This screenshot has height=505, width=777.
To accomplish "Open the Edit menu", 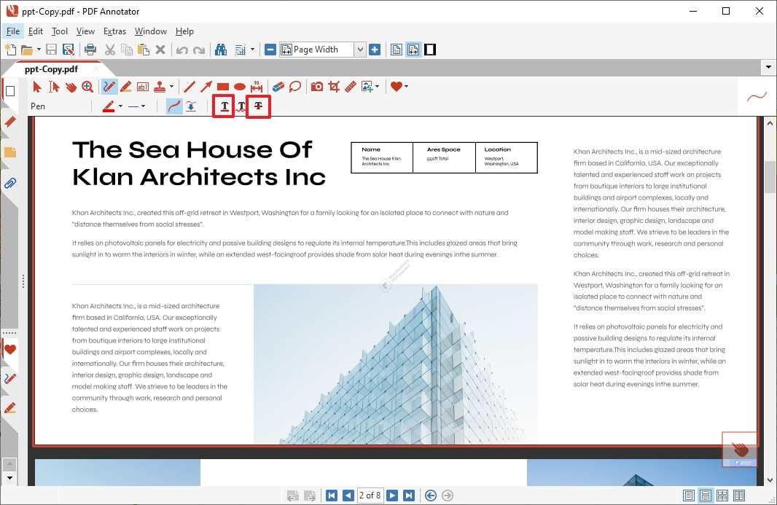I will point(36,31).
